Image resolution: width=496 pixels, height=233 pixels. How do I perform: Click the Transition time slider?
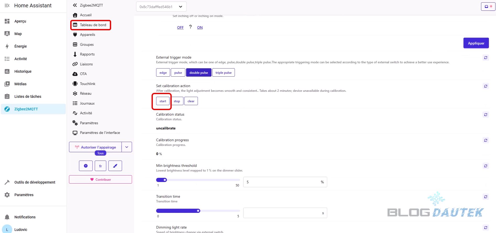(x=198, y=211)
